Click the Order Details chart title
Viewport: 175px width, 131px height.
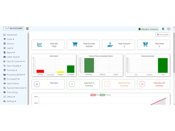pos(54,56)
